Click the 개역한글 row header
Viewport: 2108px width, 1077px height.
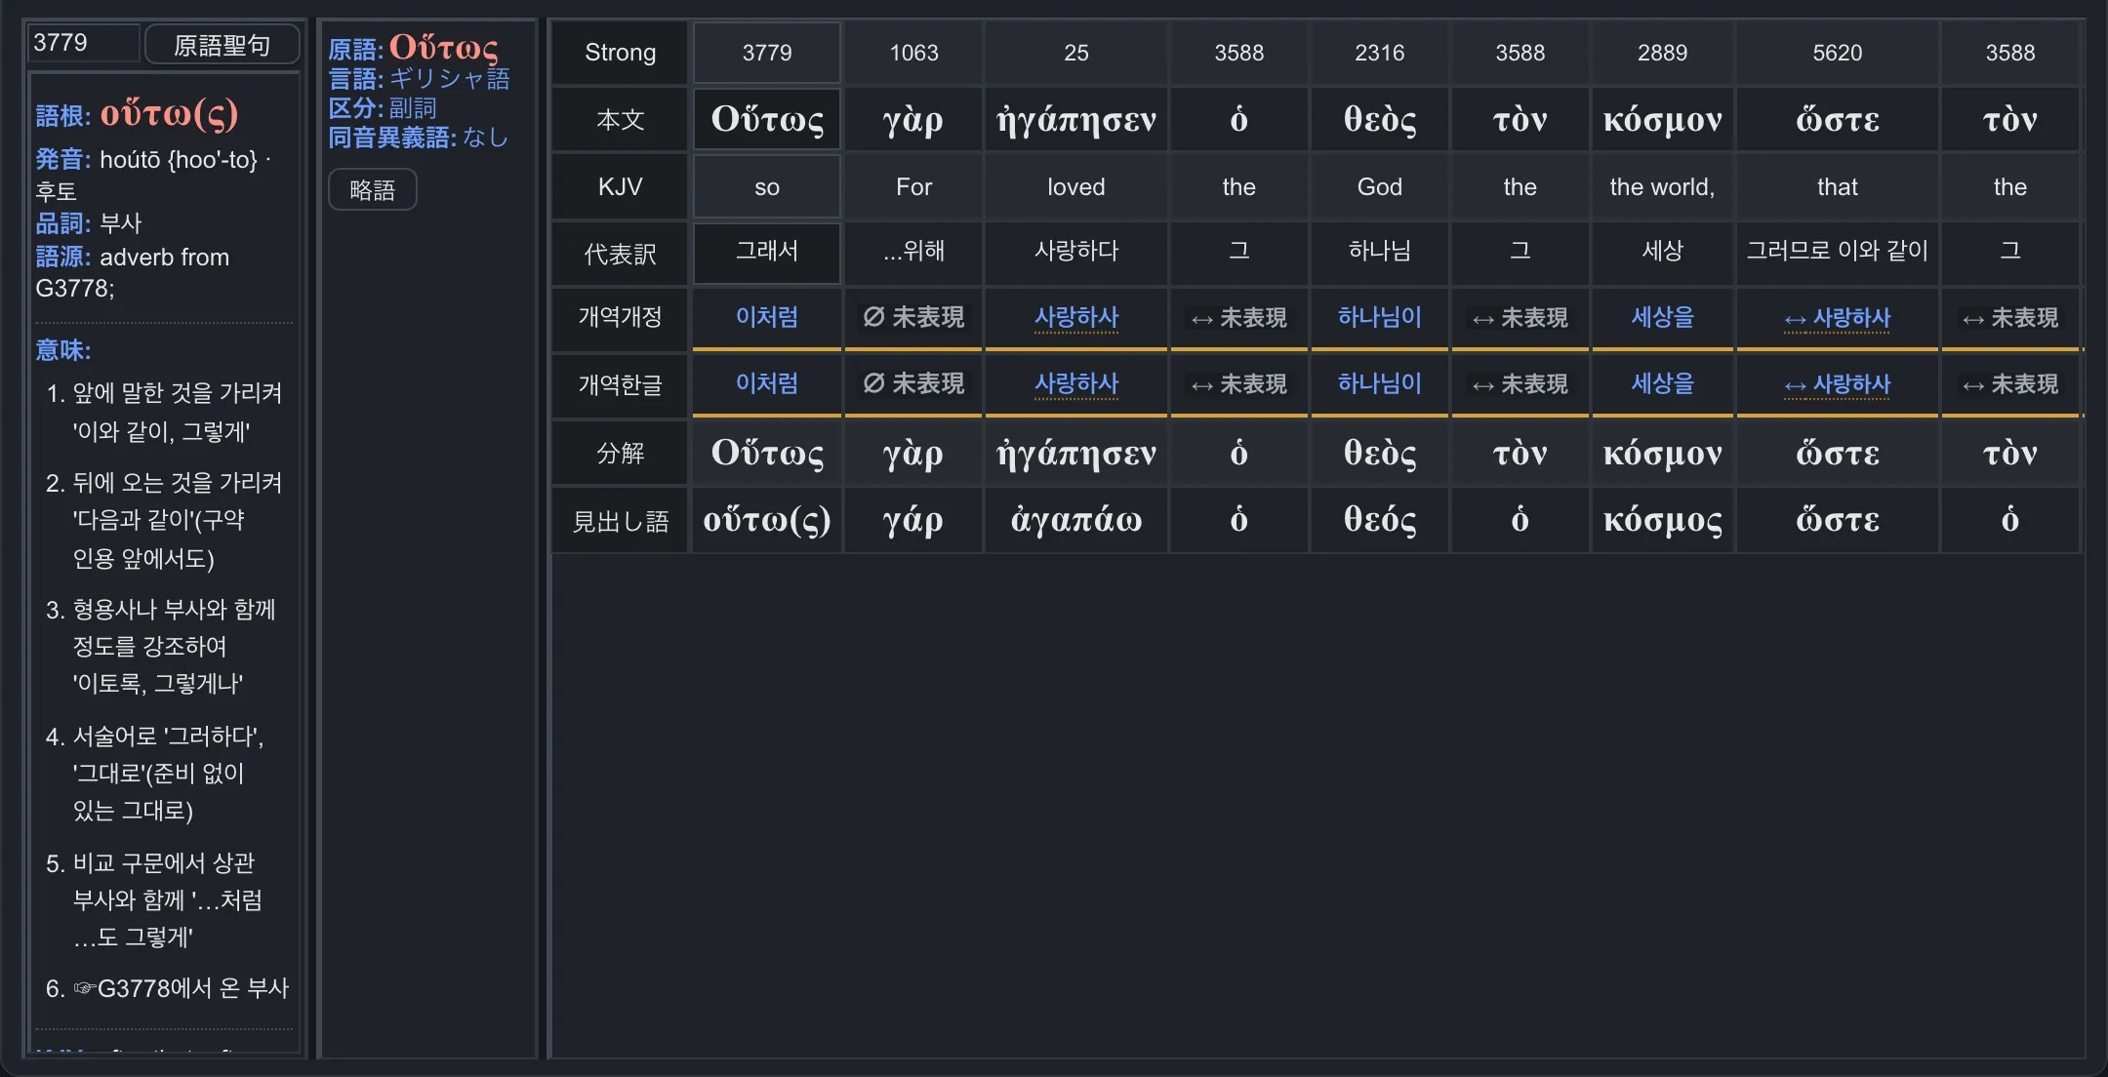[621, 384]
